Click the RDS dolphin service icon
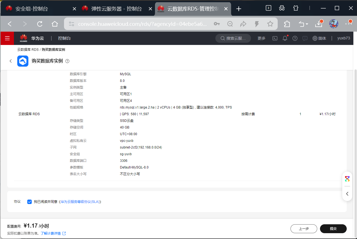The height and width of the screenshot is (239, 357). click(23, 61)
